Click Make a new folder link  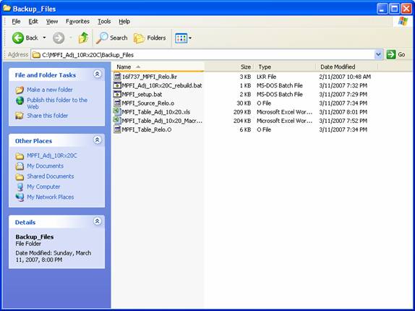click(x=50, y=90)
